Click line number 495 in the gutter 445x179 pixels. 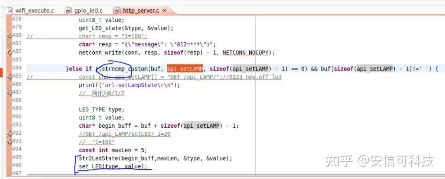(x=17, y=158)
